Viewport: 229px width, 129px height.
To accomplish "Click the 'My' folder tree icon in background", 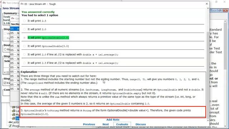I will (x=14, y=115).
